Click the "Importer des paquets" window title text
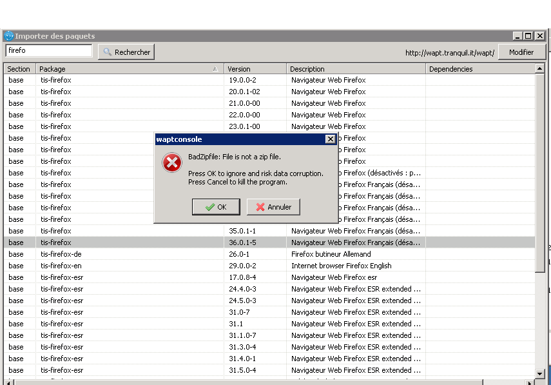551x385 pixels. click(x=55, y=36)
